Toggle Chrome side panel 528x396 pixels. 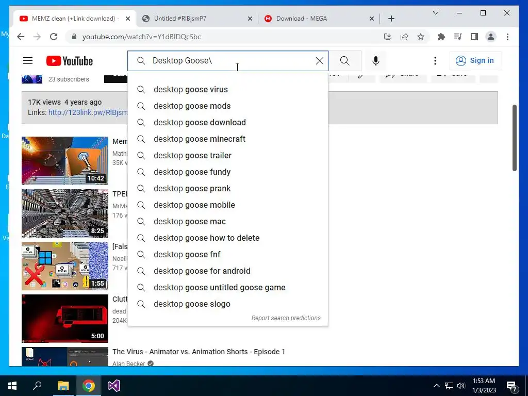[474, 37]
